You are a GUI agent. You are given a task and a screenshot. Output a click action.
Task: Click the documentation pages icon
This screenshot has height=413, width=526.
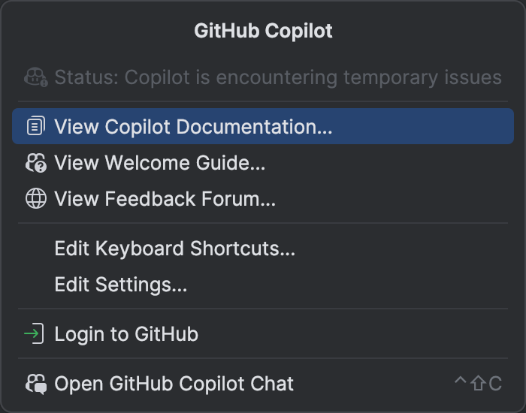click(x=36, y=126)
